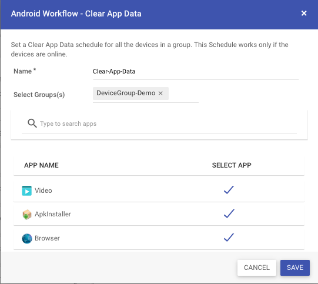Viewport: 318px width, 284px height.
Task: Click the Video app icon
Action: [27, 191]
